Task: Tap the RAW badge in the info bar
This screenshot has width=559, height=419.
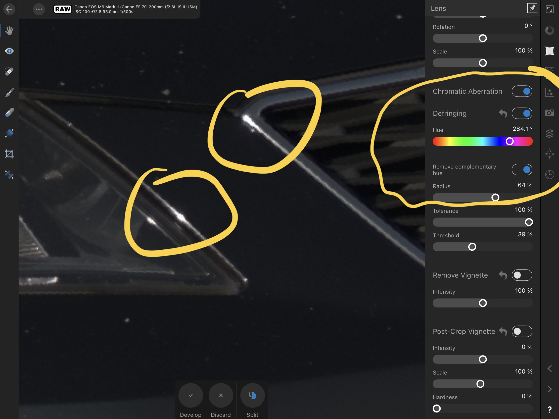Action: click(63, 9)
